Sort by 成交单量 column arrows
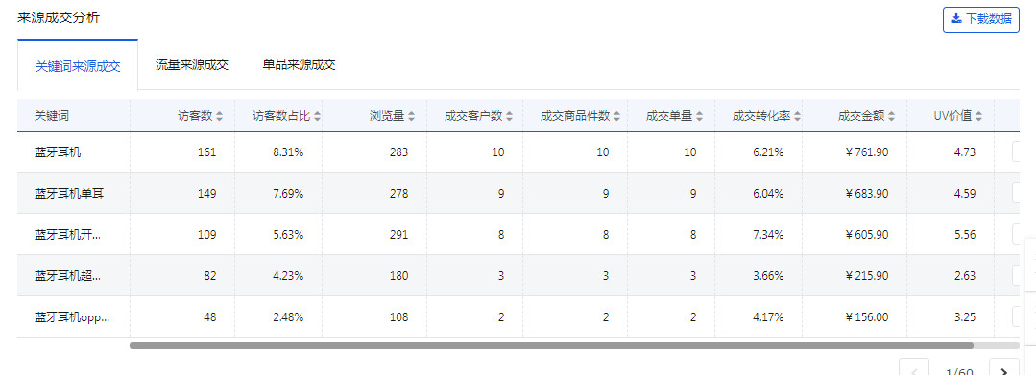The width and height of the screenshot is (1036, 375). [x=699, y=116]
